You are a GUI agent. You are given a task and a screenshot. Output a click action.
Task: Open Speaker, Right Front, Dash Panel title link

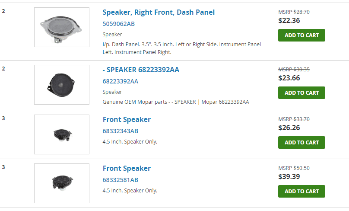click(159, 12)
